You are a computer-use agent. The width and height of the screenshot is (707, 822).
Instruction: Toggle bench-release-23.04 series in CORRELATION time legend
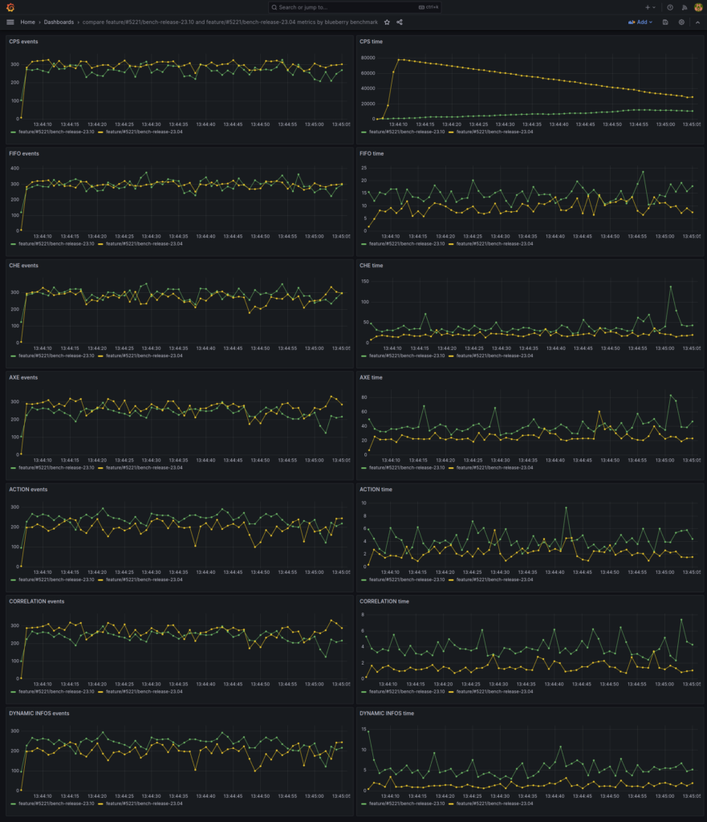[495, 692]
